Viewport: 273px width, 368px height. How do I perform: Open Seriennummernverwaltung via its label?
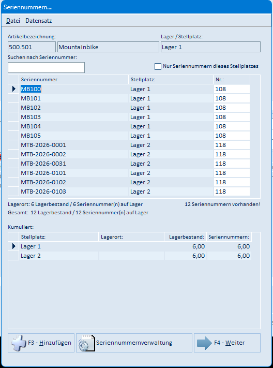pyautogui.click(x=134, y=343)
